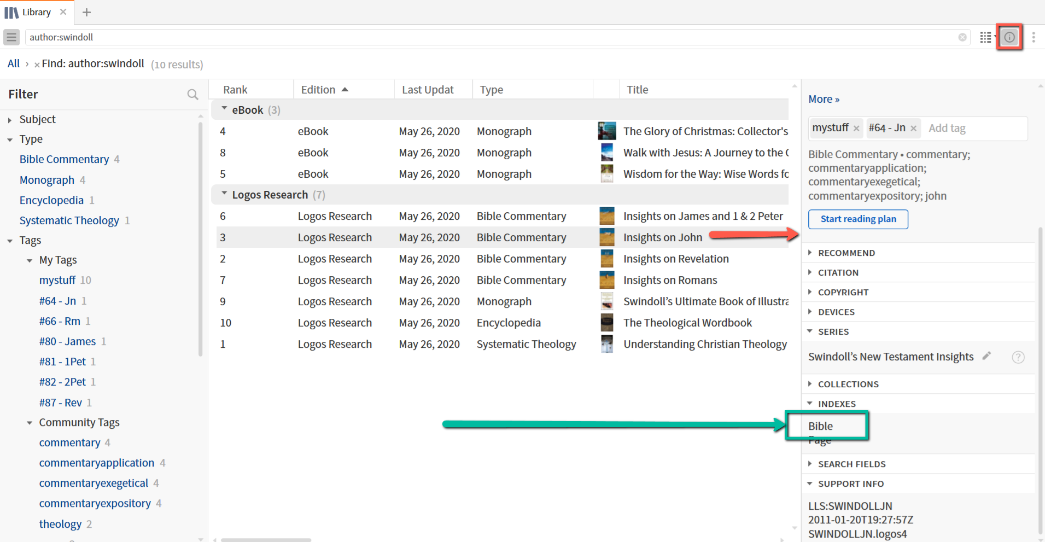Remove the mystuff tag
This screenshot has height=542, width=1045.
[856, 129]
